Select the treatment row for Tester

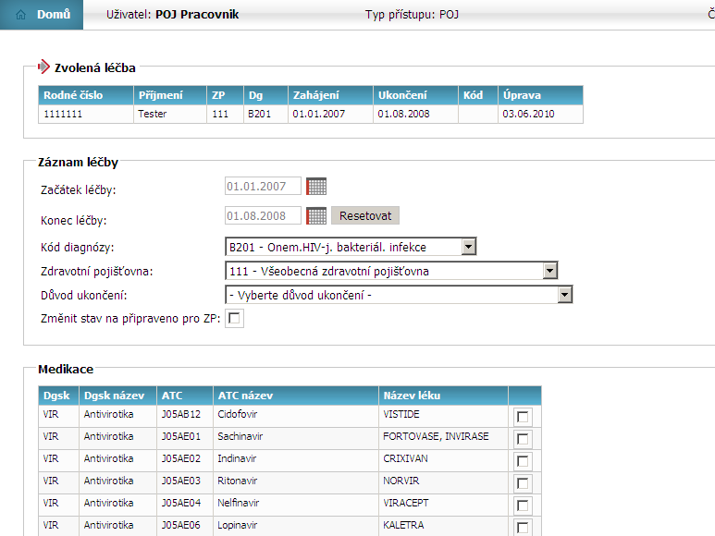(x=153, y=114)
